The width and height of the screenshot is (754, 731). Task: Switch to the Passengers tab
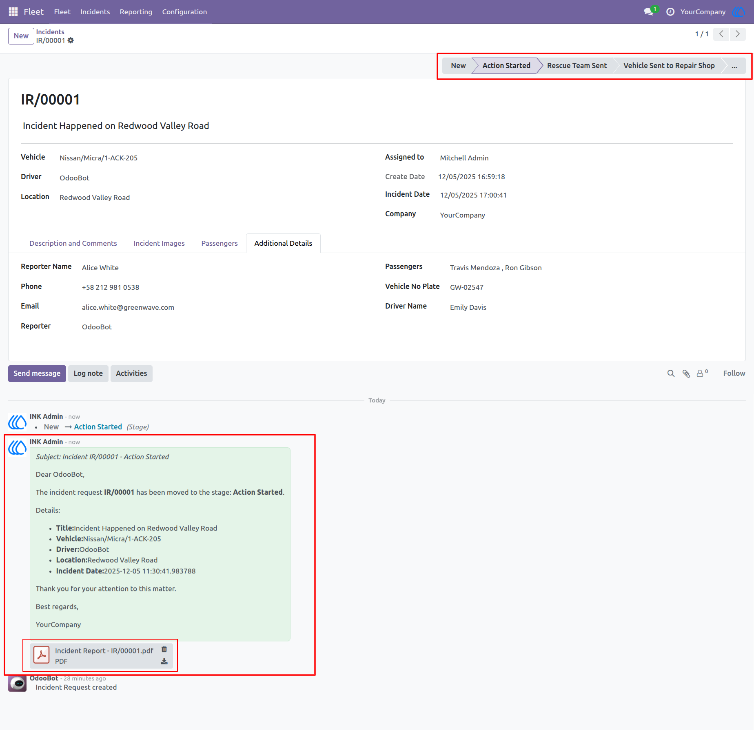tap(220, 243)
